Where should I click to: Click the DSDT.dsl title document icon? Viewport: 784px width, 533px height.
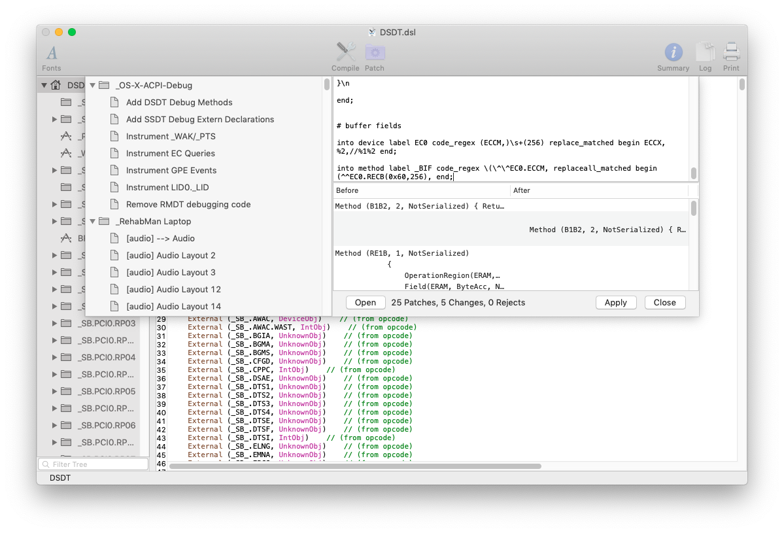[x=372, y=32]
